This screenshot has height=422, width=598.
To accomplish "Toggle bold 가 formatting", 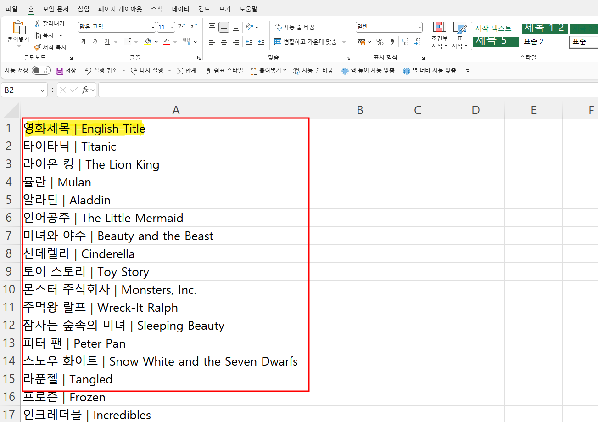I will 84,42.
